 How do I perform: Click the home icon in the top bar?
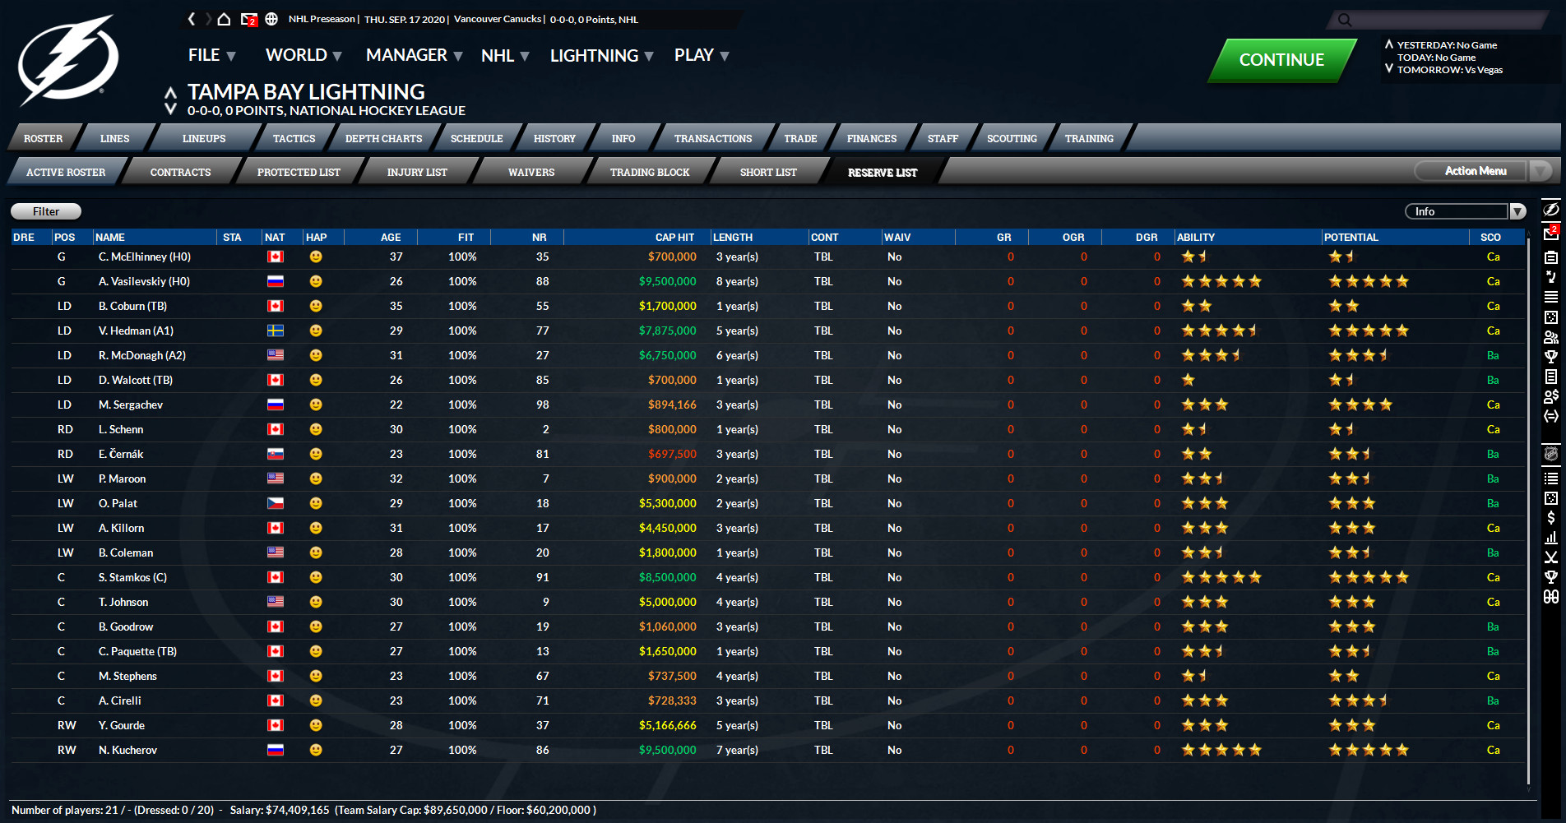pos(224,19)
